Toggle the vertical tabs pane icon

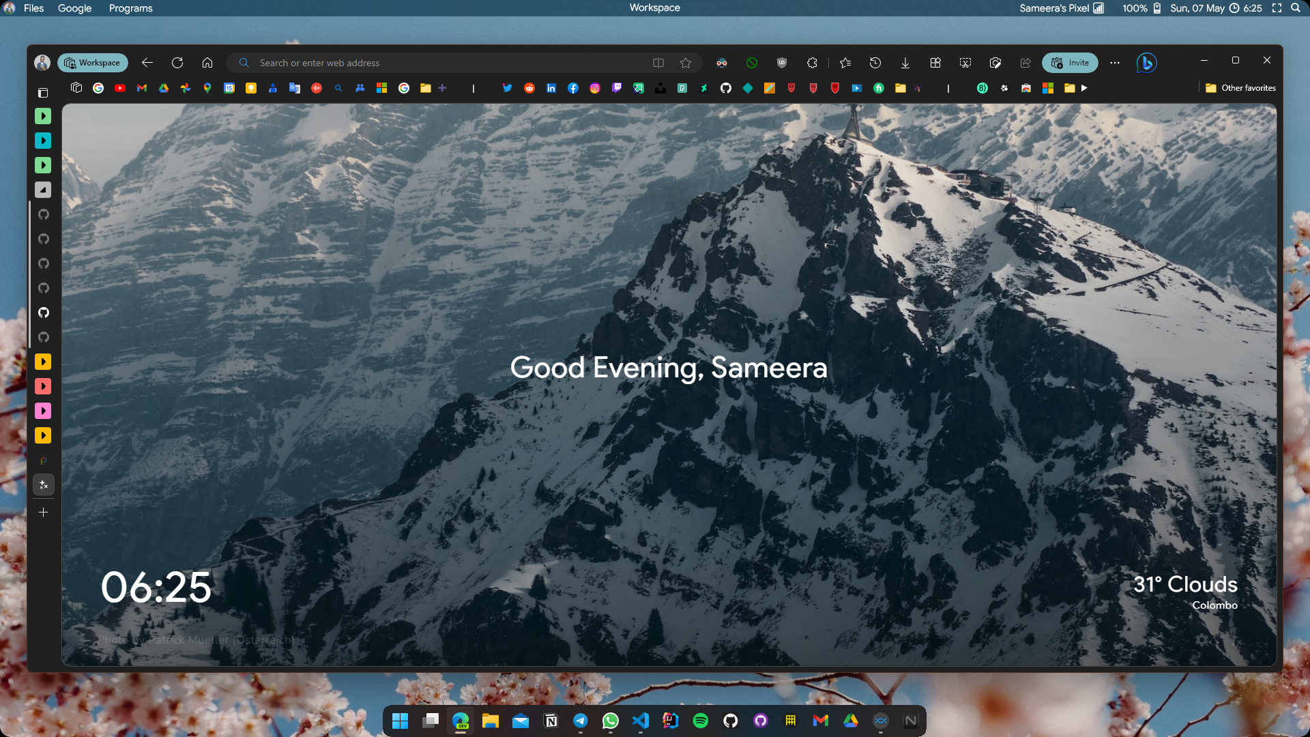click(x=43, y=93)
